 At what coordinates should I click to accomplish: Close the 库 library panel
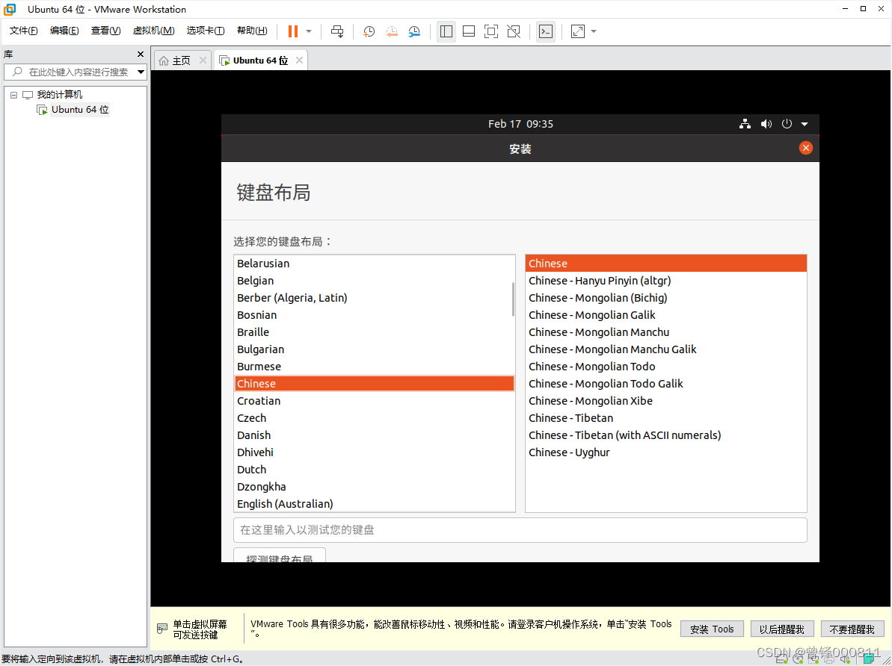pyautogui.click(x=141, y=54)
